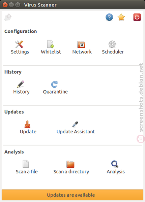Open the Scheduler gear icon

[x=112, y=44]
